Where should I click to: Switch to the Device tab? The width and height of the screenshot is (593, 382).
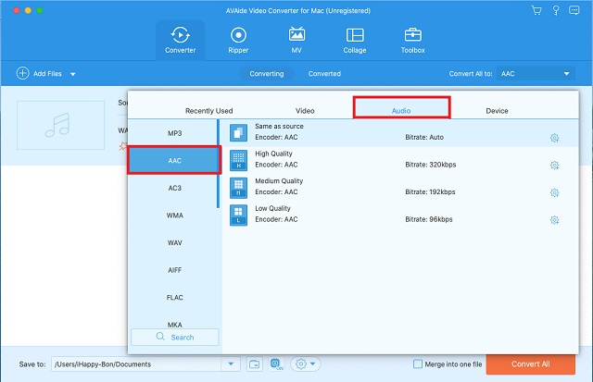(497, 111)
